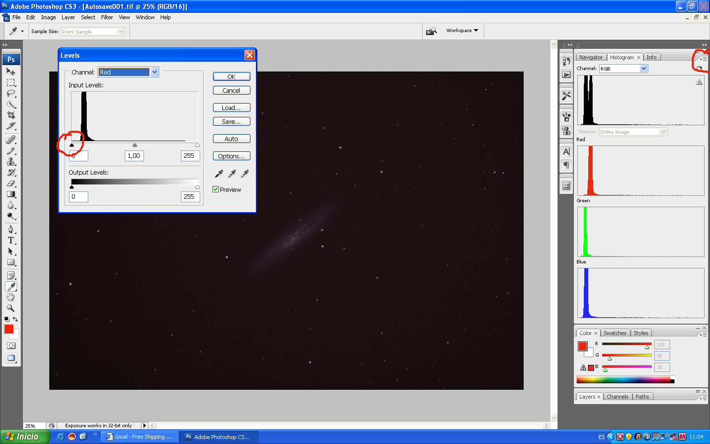Select the Blur tool

(x=11, y=205)
